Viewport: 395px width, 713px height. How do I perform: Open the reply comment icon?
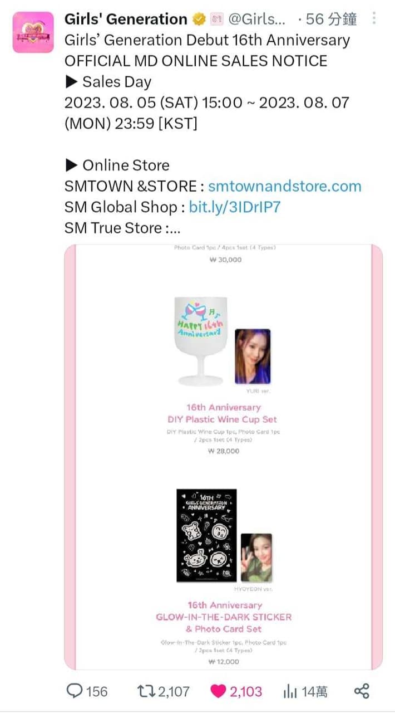point(75,691)
